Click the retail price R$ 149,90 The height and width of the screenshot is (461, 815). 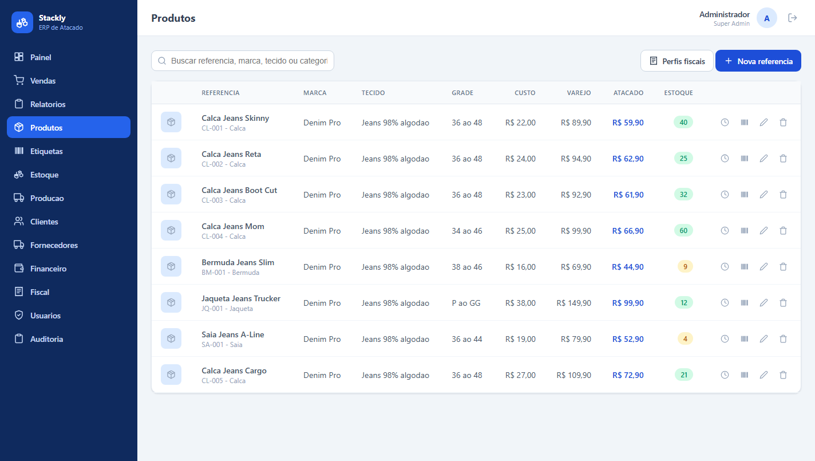(573, 303)
